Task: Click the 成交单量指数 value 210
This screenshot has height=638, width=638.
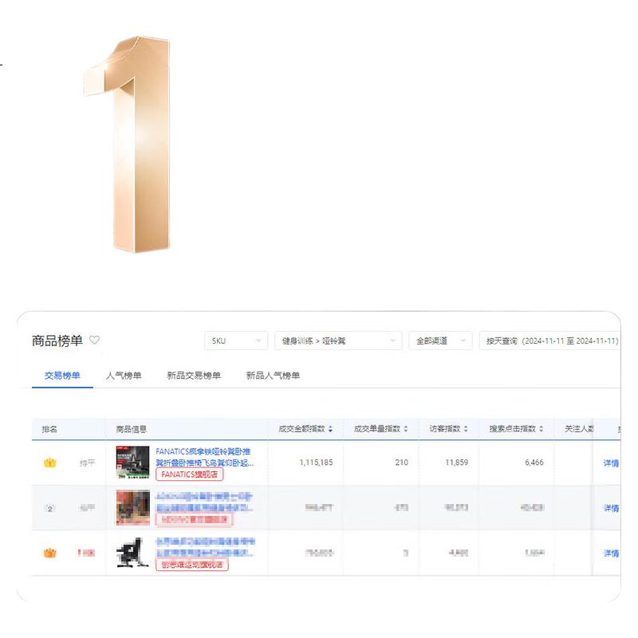Action: (x=402, y=463)
